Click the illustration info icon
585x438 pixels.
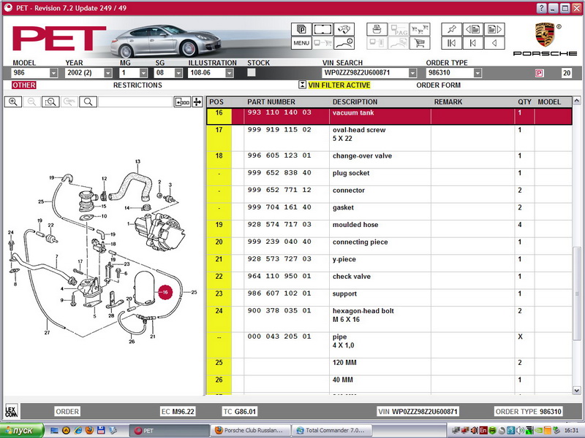click(x=344, y=43)
